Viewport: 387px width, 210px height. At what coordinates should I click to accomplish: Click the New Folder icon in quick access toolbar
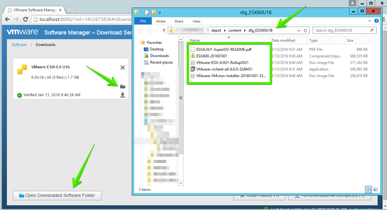154,13
